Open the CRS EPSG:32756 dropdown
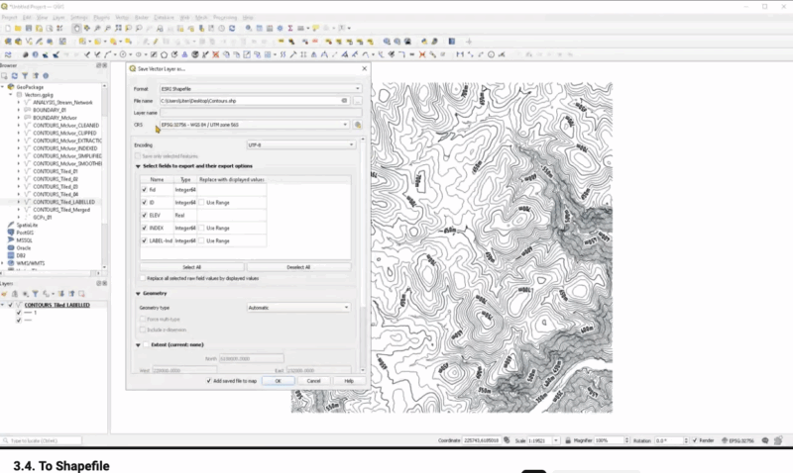This screenshot has width=793, height=473. coord(255,125)
